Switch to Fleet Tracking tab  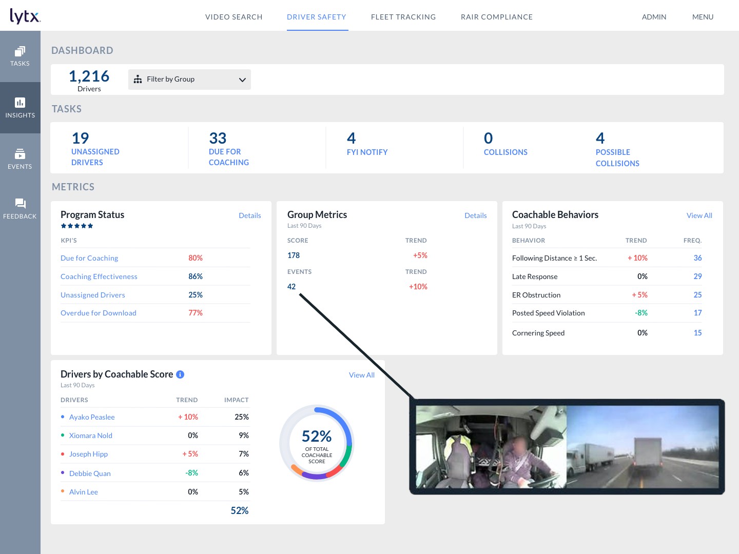[403, 17]
